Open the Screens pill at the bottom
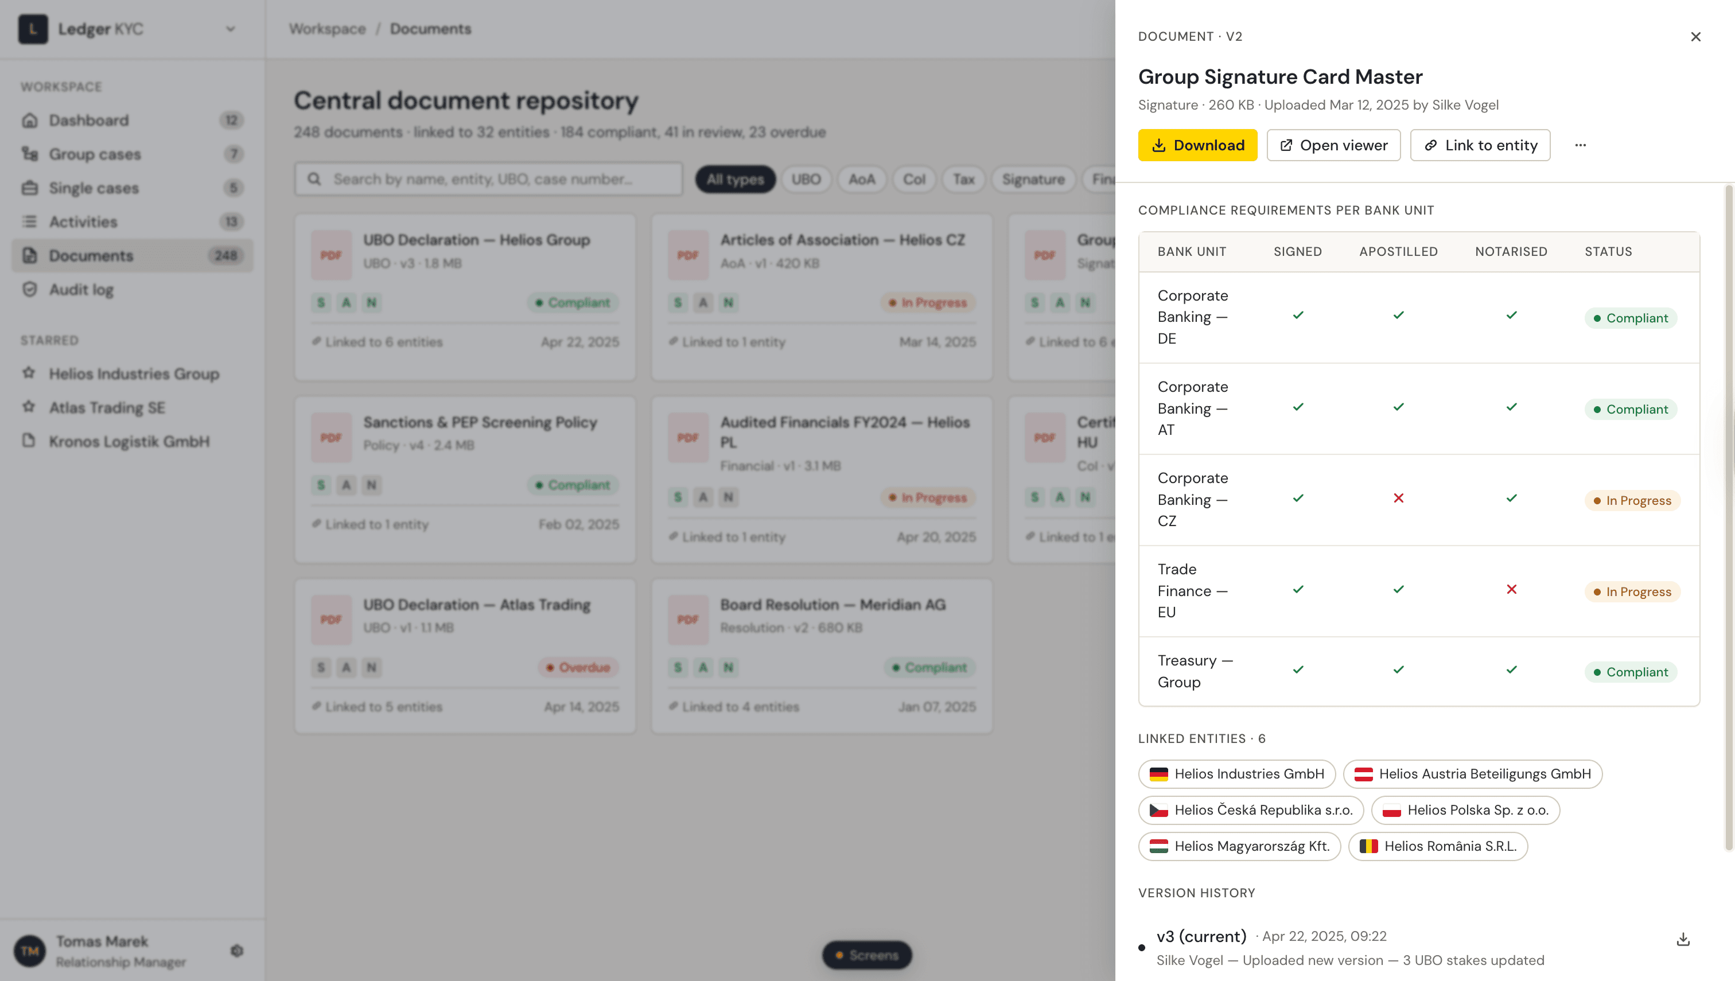Viewport: 1735px width, 981px height. 867,955
